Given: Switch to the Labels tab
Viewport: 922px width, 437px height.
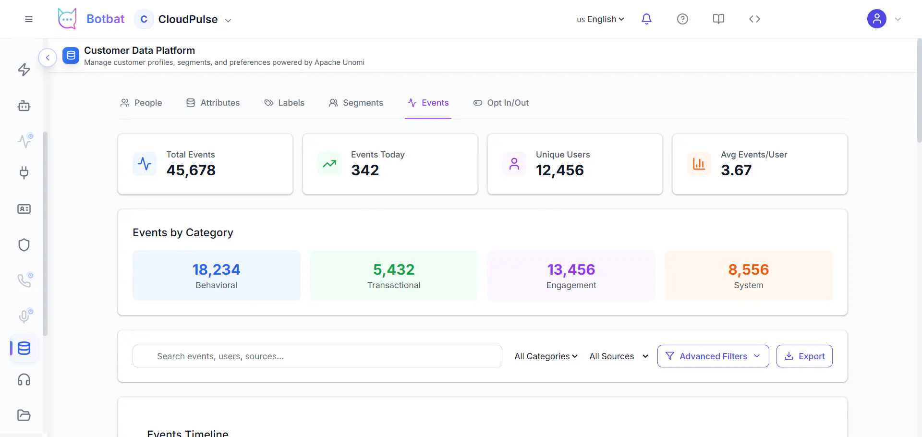Looking at the screenshot, I should [x=284, y=103].
